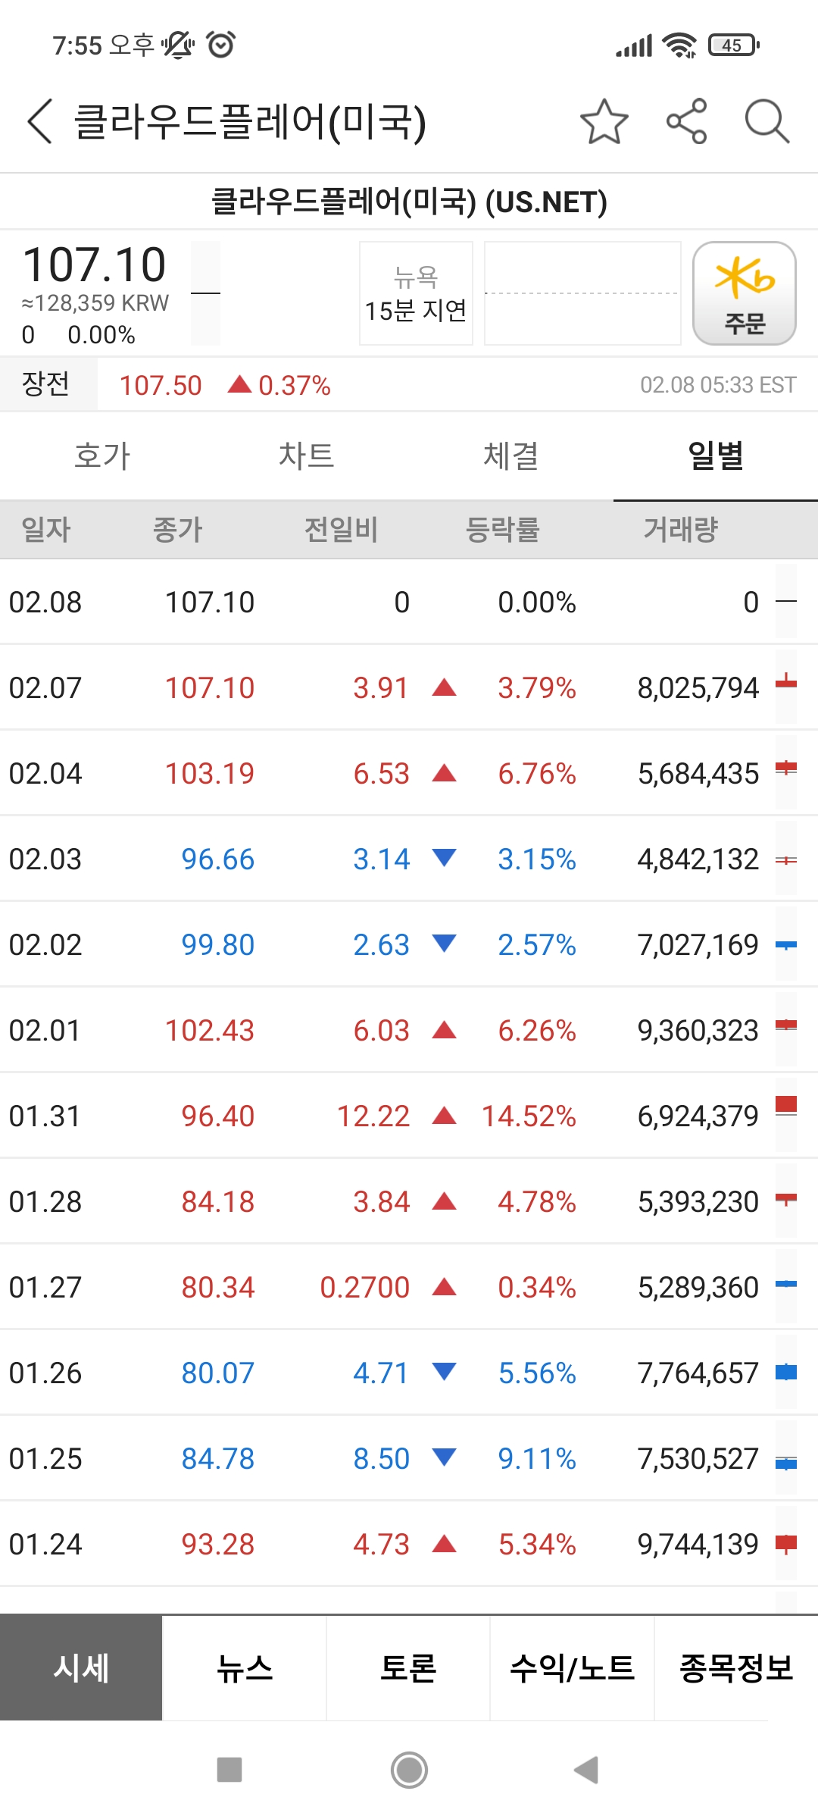Screen dimensions: 818x1819
Task: Tap the candlestick icon for 01.24
Action: coord(786,1543)
